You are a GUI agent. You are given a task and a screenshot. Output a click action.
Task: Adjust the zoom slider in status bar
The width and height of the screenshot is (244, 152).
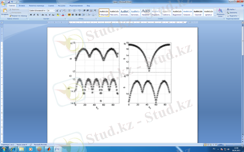[x=233, y=145]
